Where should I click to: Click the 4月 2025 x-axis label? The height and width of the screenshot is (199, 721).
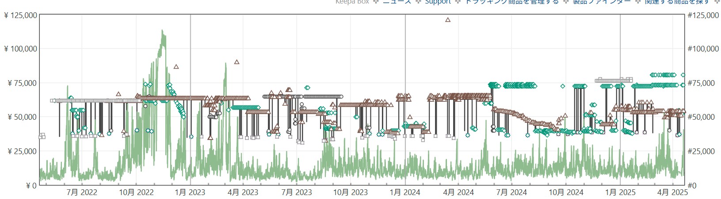coord(672,192)
